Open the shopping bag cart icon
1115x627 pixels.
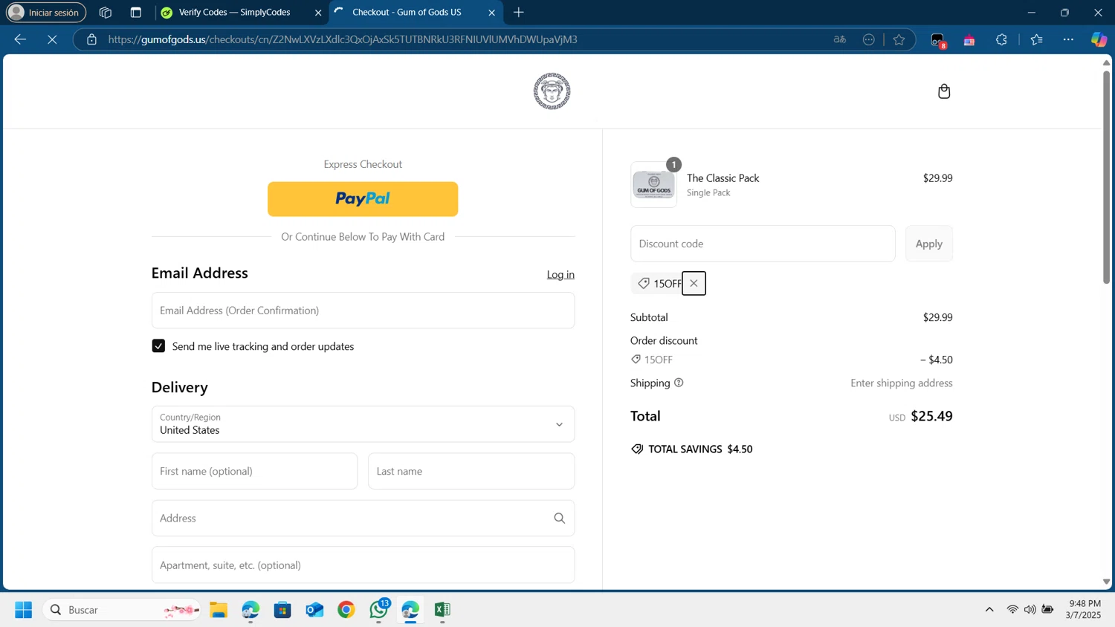[x=944, y=91]
